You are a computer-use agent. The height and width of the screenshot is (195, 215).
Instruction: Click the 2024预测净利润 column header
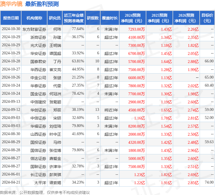(133, 18)
